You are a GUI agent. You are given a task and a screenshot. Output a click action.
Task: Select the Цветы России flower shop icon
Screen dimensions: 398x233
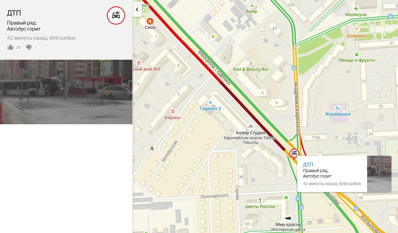(260, 200)
